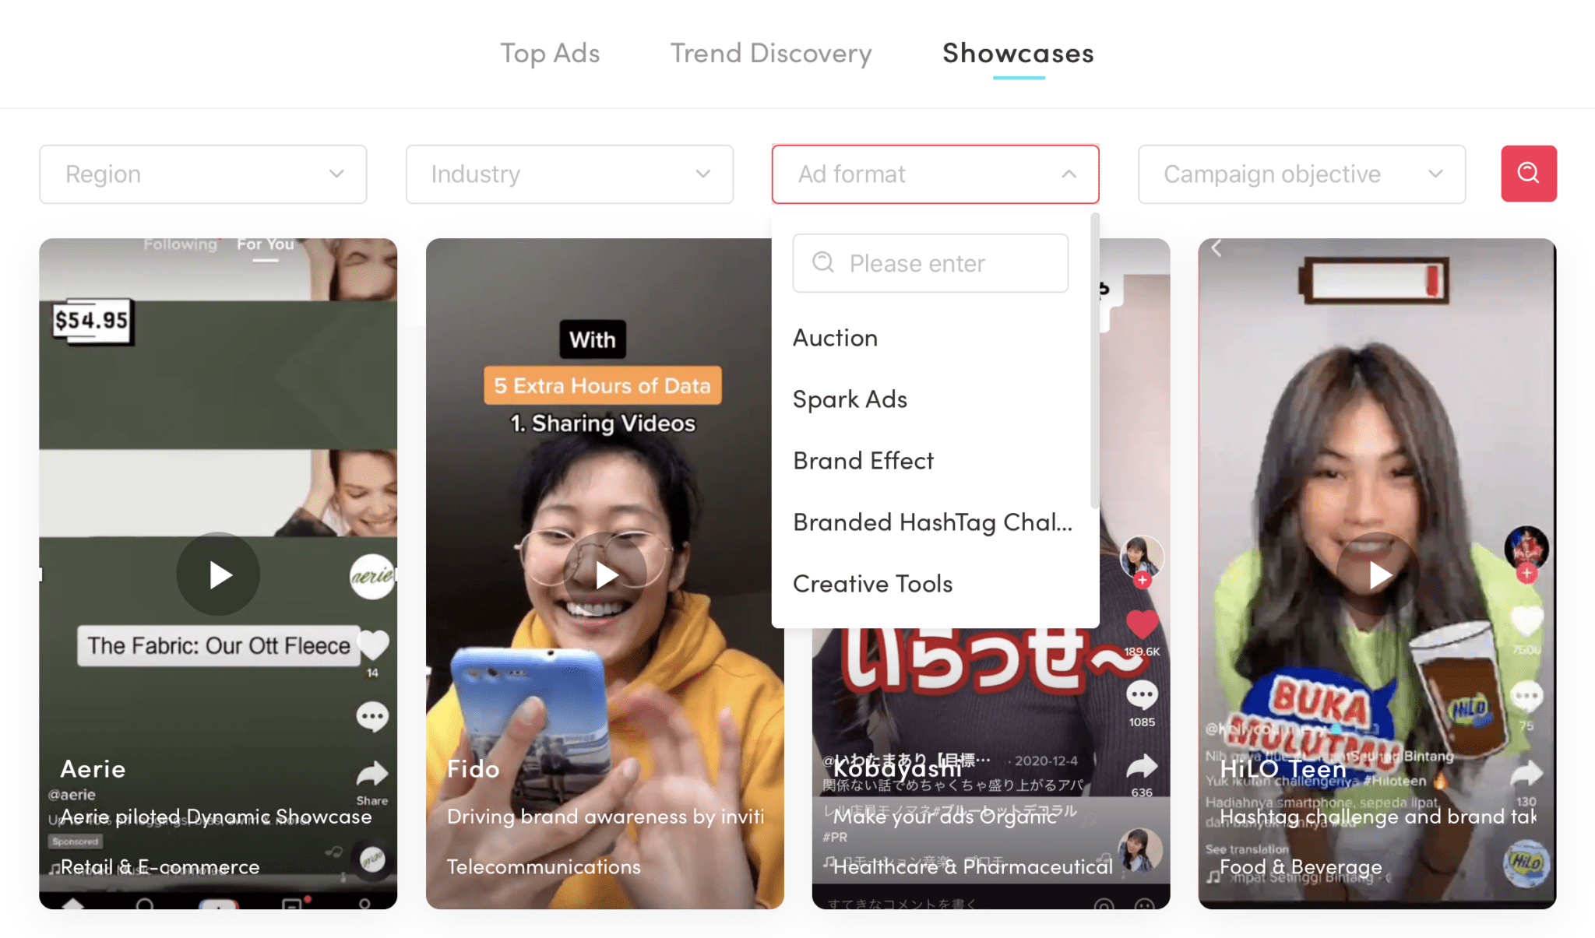Type in Ad format search field
1595x938 pixels.
(x=931, y=264)
